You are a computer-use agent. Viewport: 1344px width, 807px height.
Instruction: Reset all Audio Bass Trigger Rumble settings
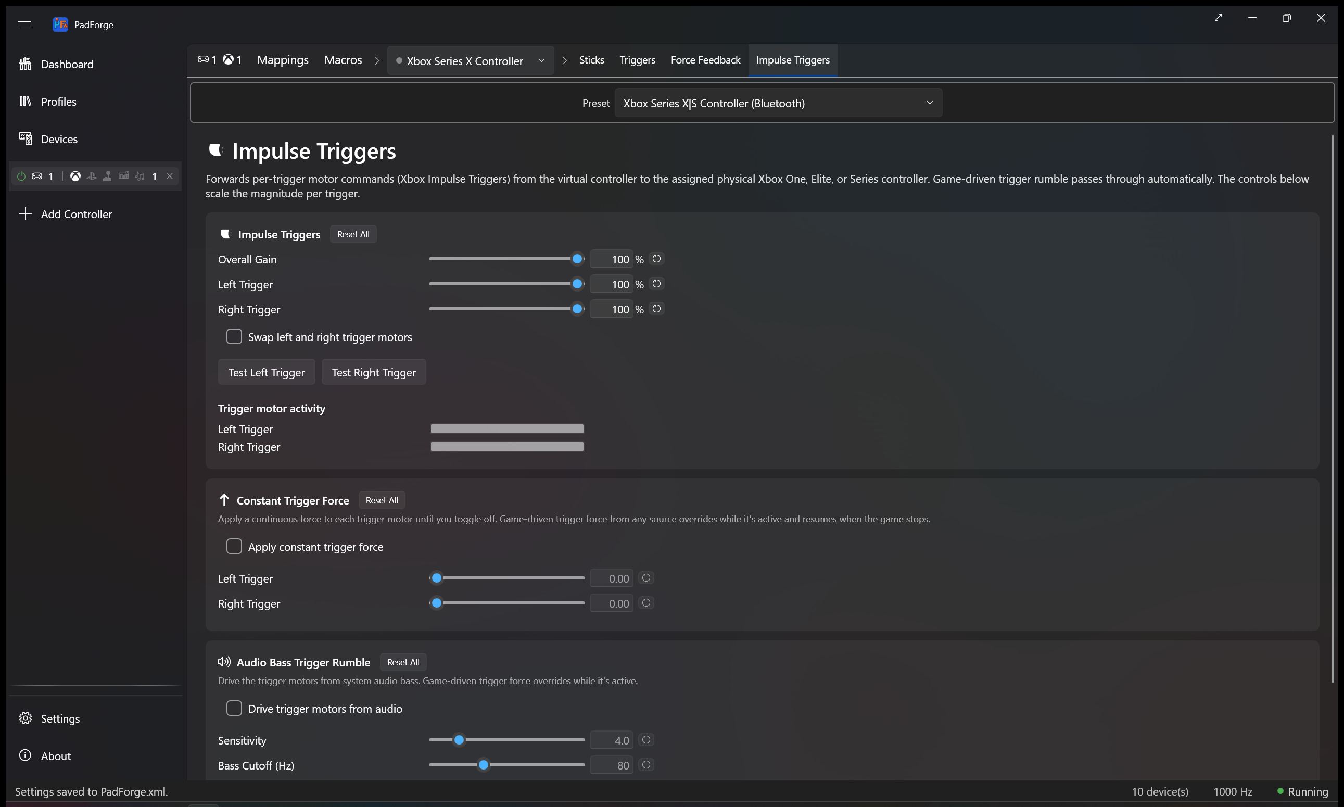(x=403, y=662)
